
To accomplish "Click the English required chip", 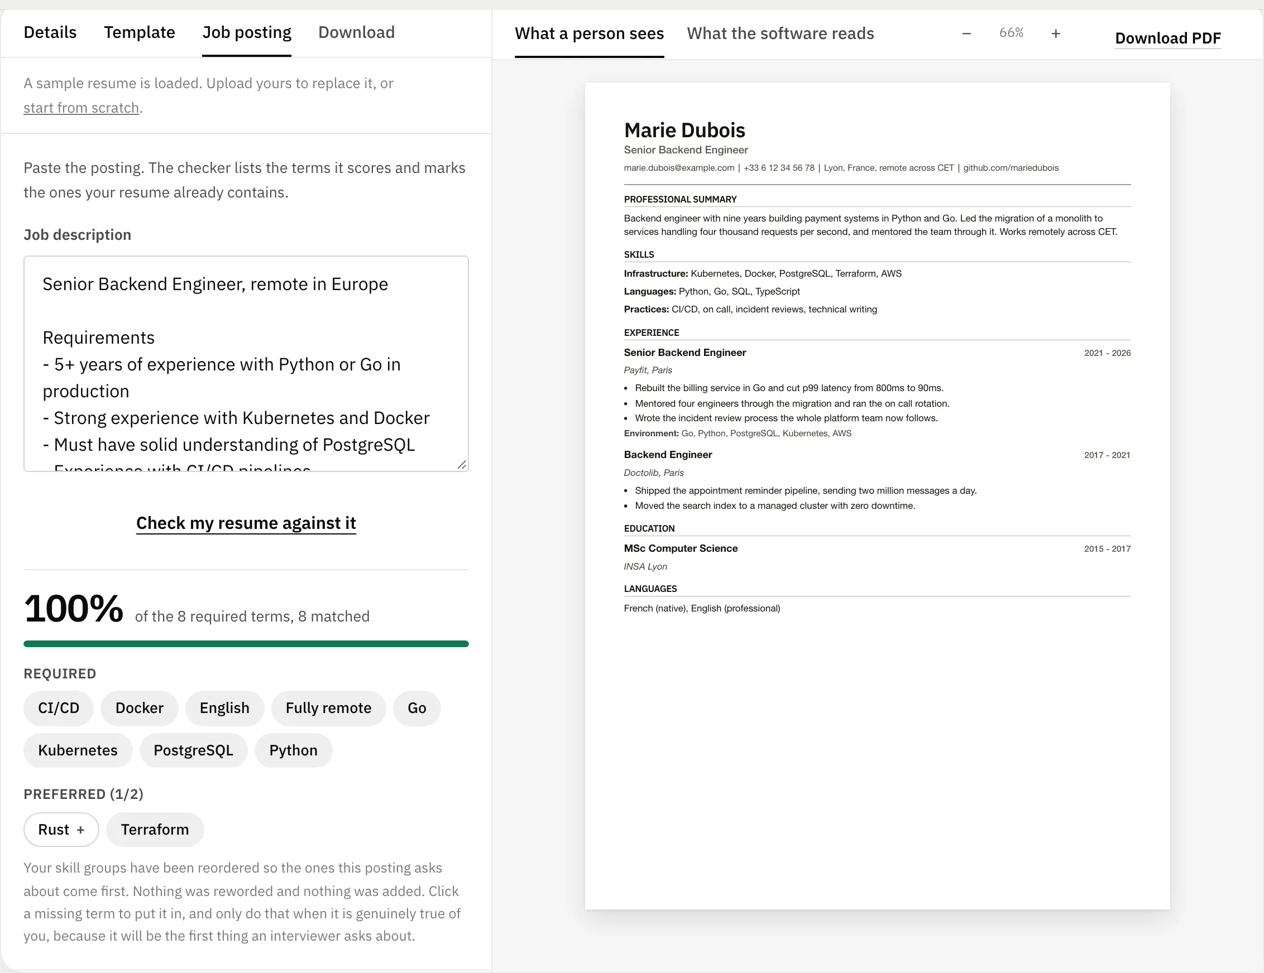I will click(224, 708).
